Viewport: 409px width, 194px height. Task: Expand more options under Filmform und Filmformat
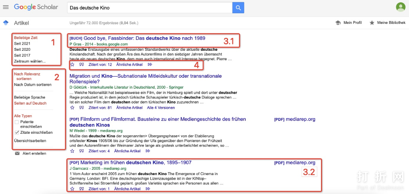point(148,151)
